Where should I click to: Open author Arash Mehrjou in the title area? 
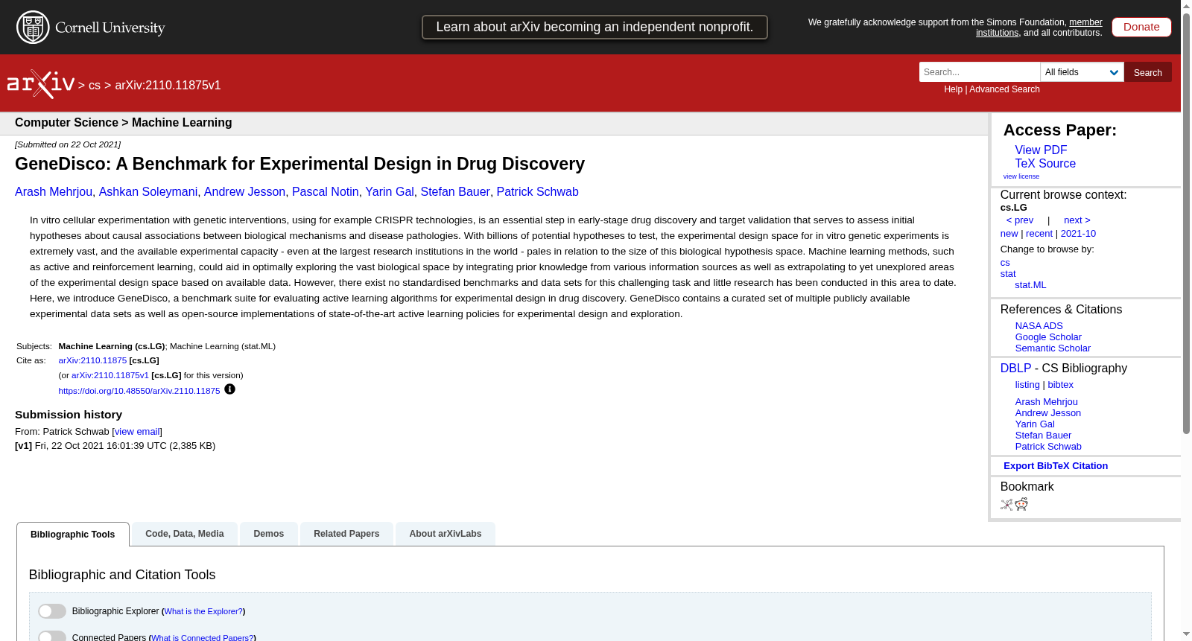54,192
